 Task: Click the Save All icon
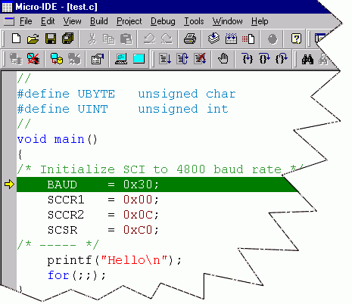(68, 39)
